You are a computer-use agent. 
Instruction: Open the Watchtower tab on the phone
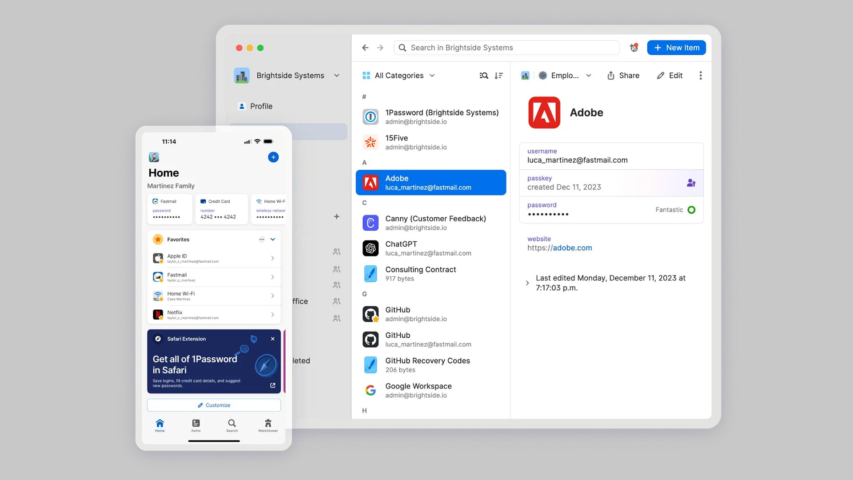[x=267, y=426]
